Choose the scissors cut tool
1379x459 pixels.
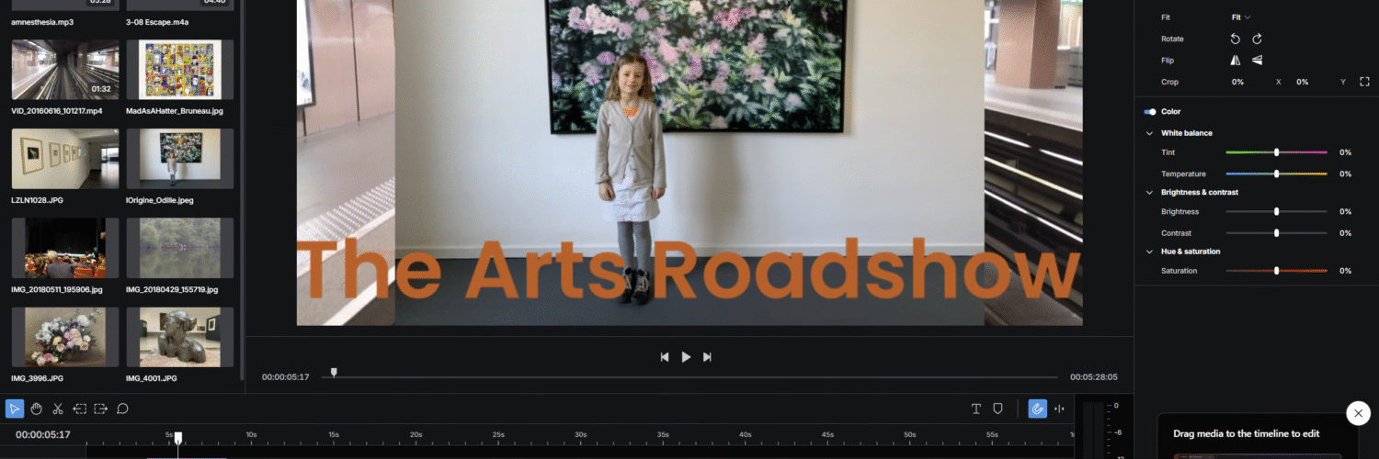pyautogui.click(x=58, y=409)
